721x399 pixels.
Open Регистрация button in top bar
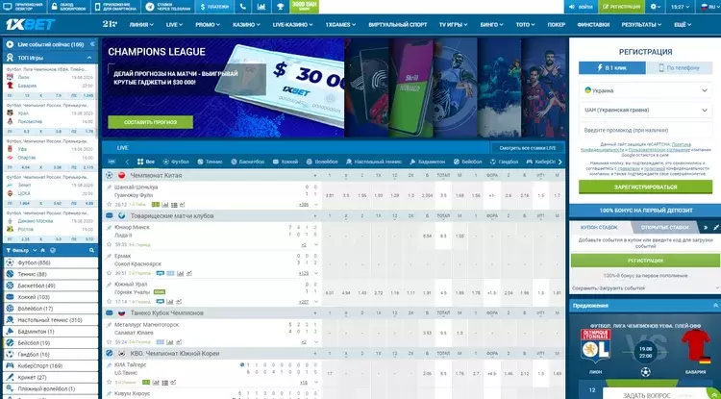click(x=622, y=7)
